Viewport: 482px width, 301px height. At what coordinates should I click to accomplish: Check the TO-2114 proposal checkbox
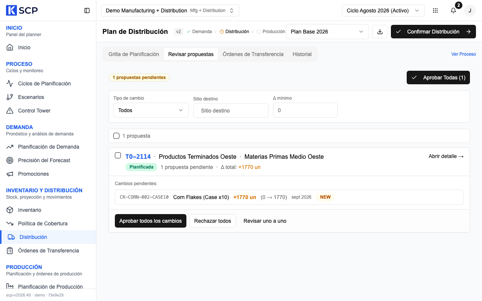118,155
